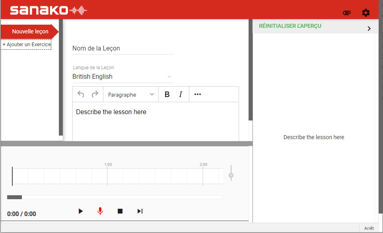Open the Paragraphe style dropdown
This screenshot has height=233, width=383.
point(130,95)
